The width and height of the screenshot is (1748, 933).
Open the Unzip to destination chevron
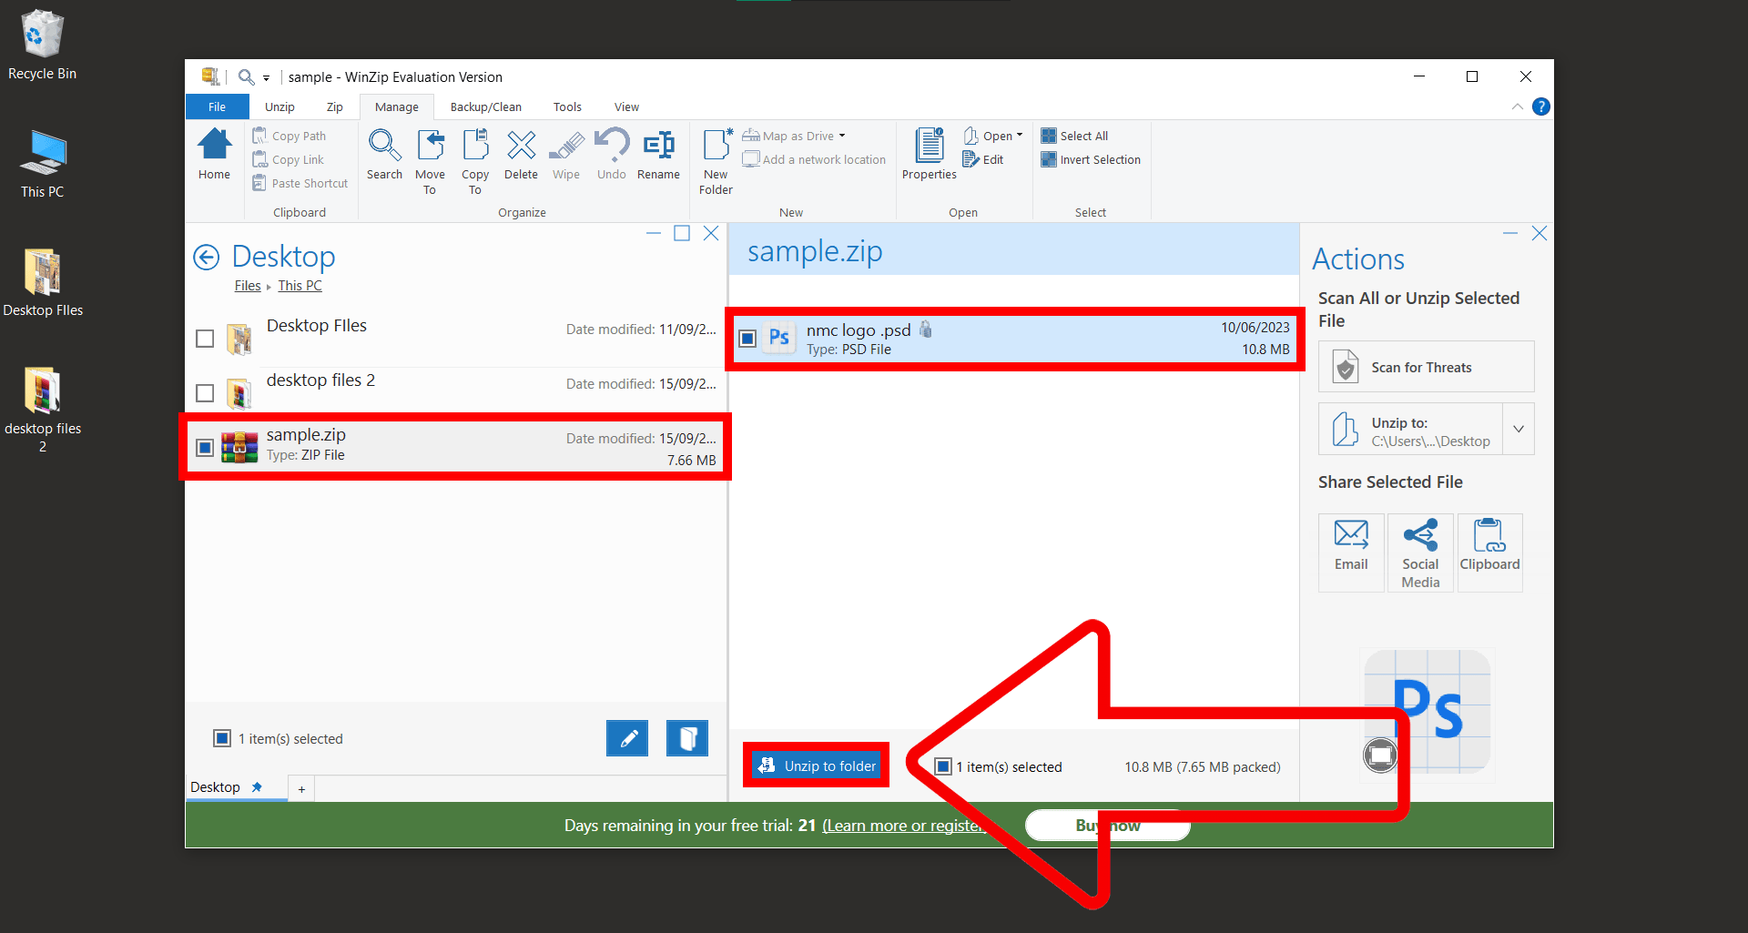click(1518, 429)
